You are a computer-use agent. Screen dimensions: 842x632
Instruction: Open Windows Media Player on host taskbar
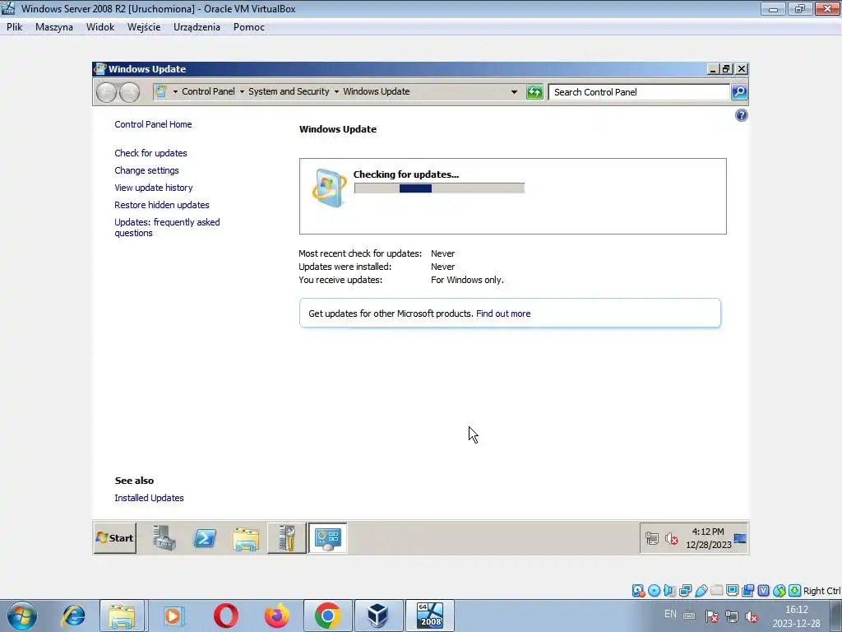click(173, 616)
